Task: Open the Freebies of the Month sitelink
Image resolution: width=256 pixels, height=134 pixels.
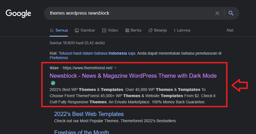Action: [82, 132]
